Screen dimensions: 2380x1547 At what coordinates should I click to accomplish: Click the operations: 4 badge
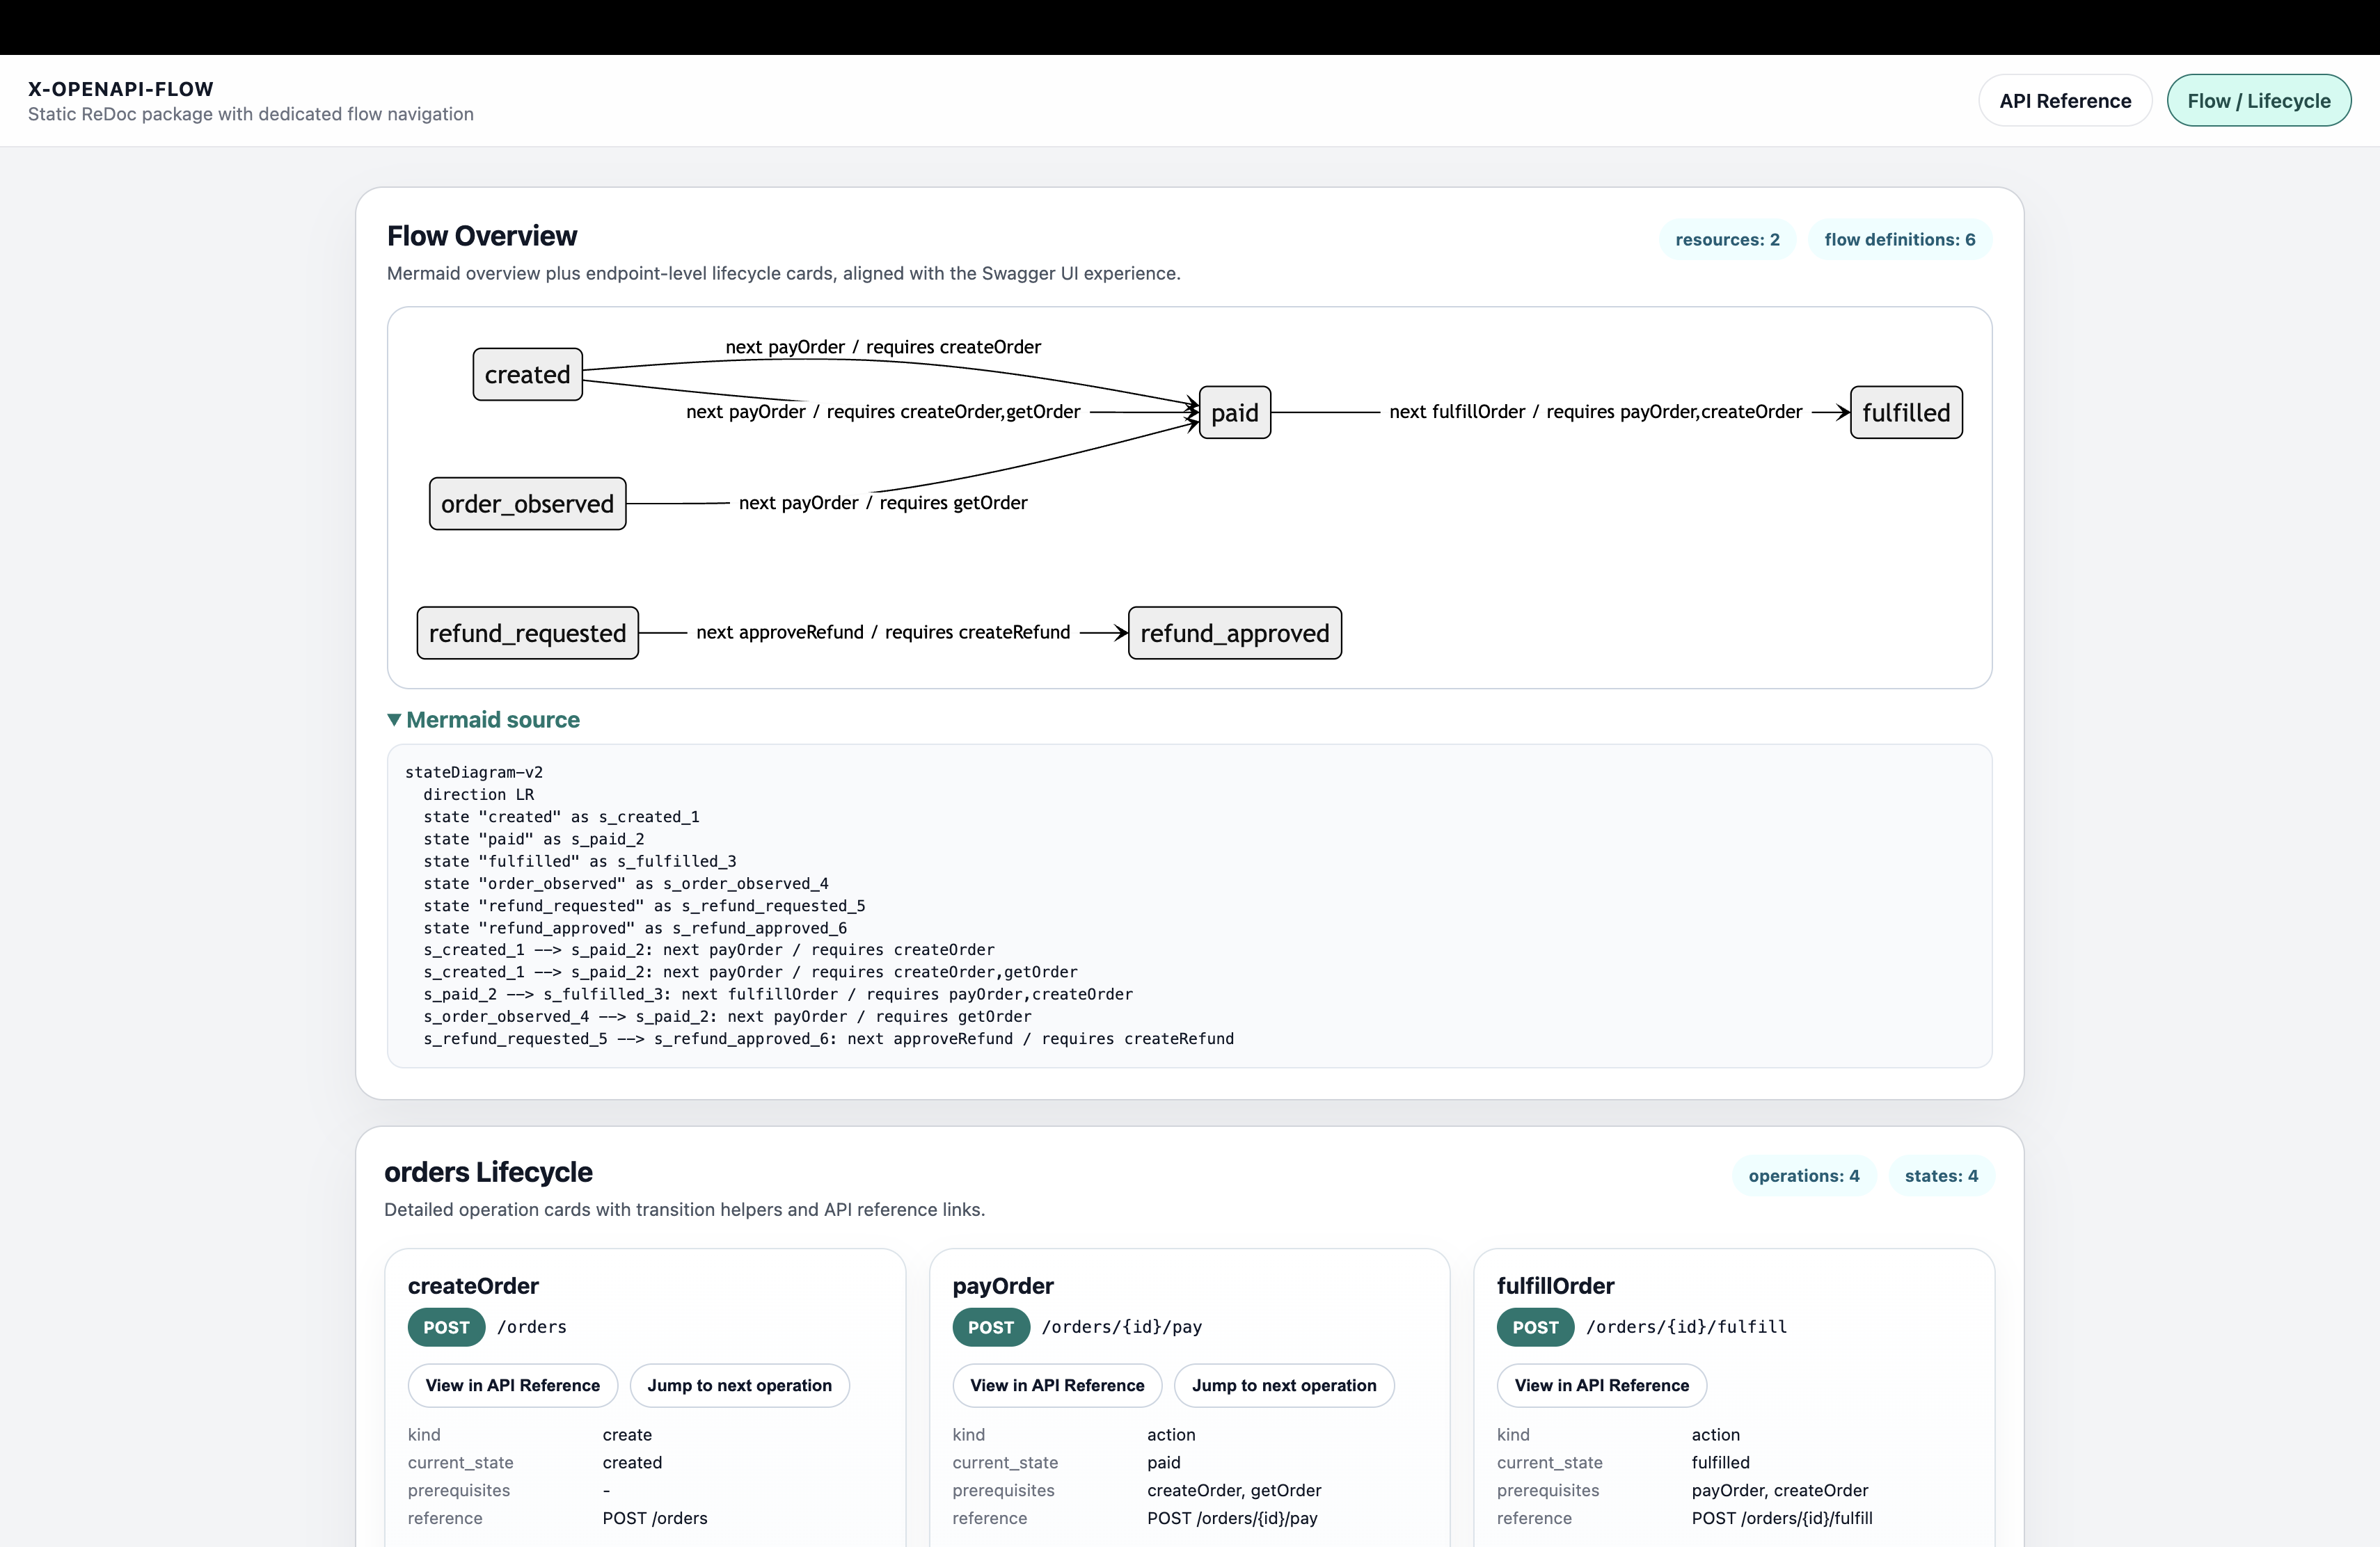pos(1803,1176)
